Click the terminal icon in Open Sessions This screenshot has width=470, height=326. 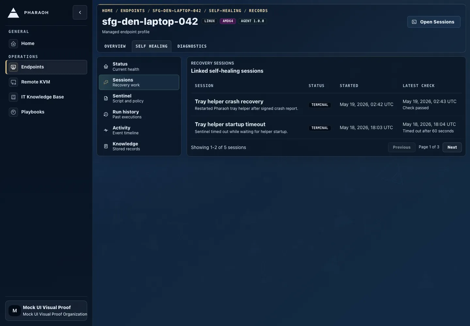[x=414, y=22]
